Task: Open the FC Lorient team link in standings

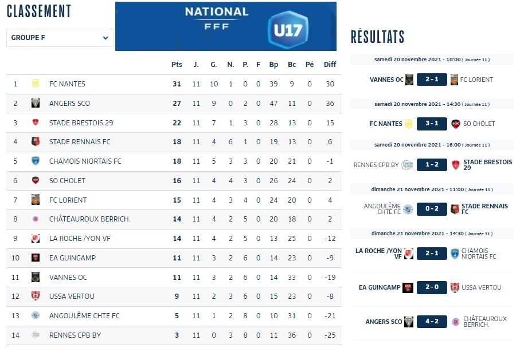Action: pos(68,200)
